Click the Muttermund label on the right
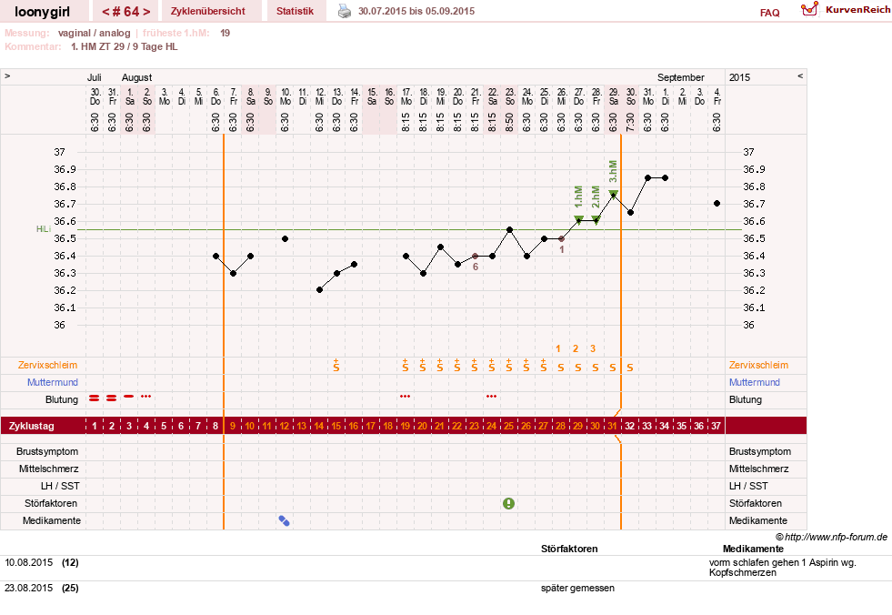This screenshot has height=615, width=892. click(x=755, y=382)
